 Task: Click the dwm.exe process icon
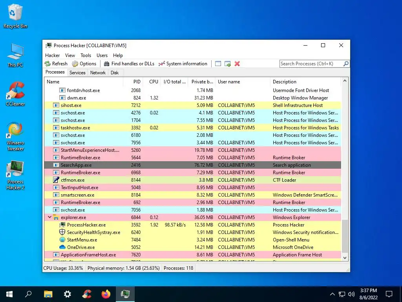point(62,98)
